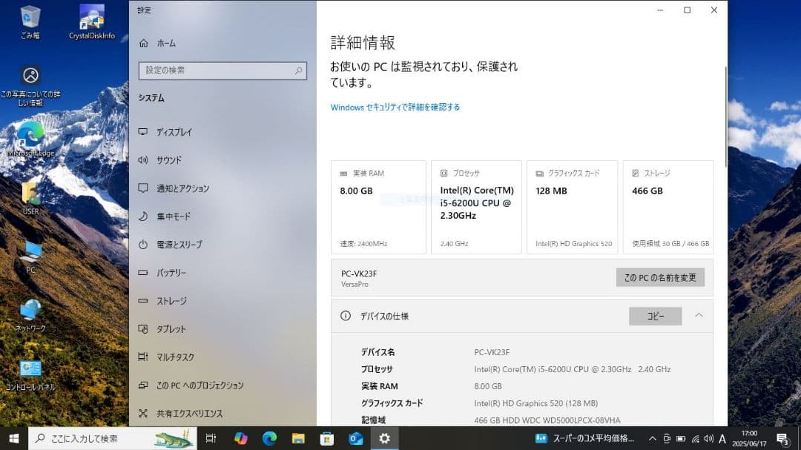Open Microsoft Store from the taskbar
Viewport: 801px width, 450px height.
[326, 438]
